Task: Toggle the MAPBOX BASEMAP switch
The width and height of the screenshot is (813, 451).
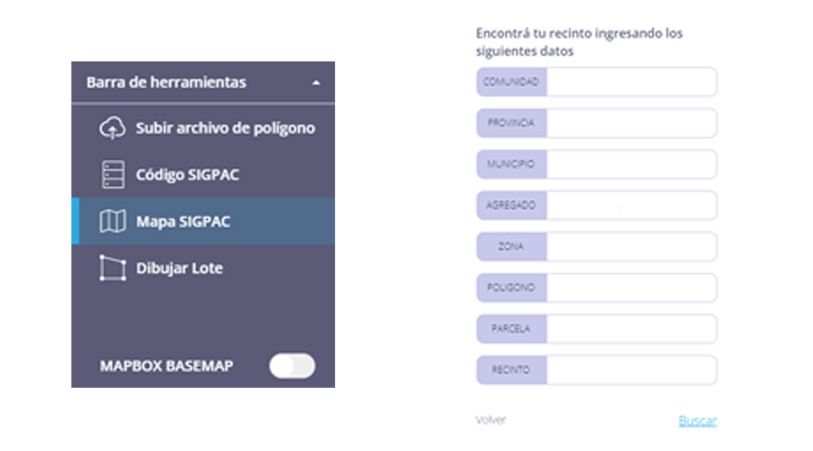Action: pyautogui.click(x=292, y=365)
